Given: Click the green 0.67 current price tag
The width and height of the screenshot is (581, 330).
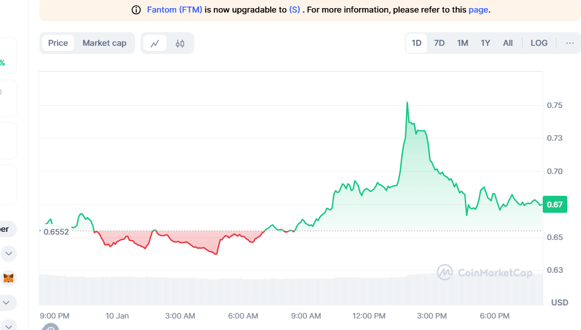Looking at the screenshot, I should coord(555,205).
